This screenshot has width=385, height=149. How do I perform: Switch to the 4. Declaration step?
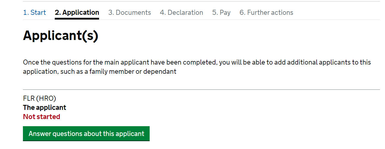pos(181,12)
